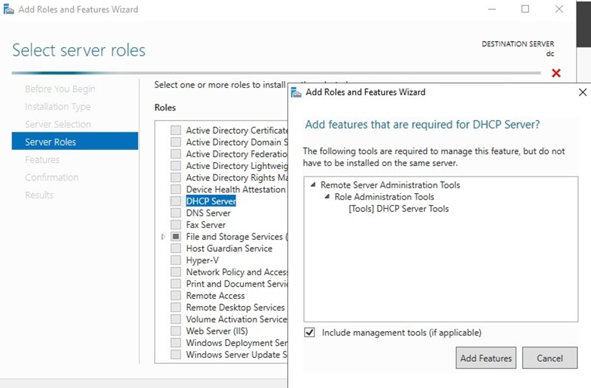The image size is (591, 388).
Task: Switch to the Server Selection step
Action: pyautogui.click(x=58, y=124)
